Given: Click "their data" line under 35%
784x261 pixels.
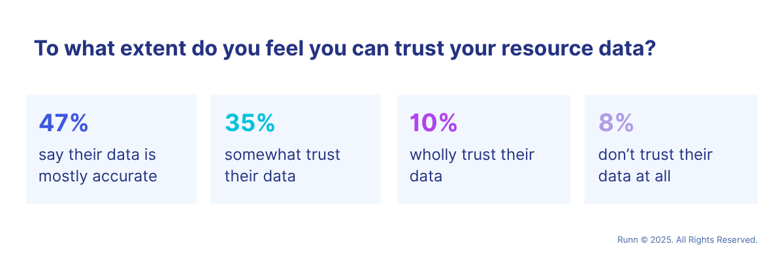Looking at the screenshot, I should 260,176.
